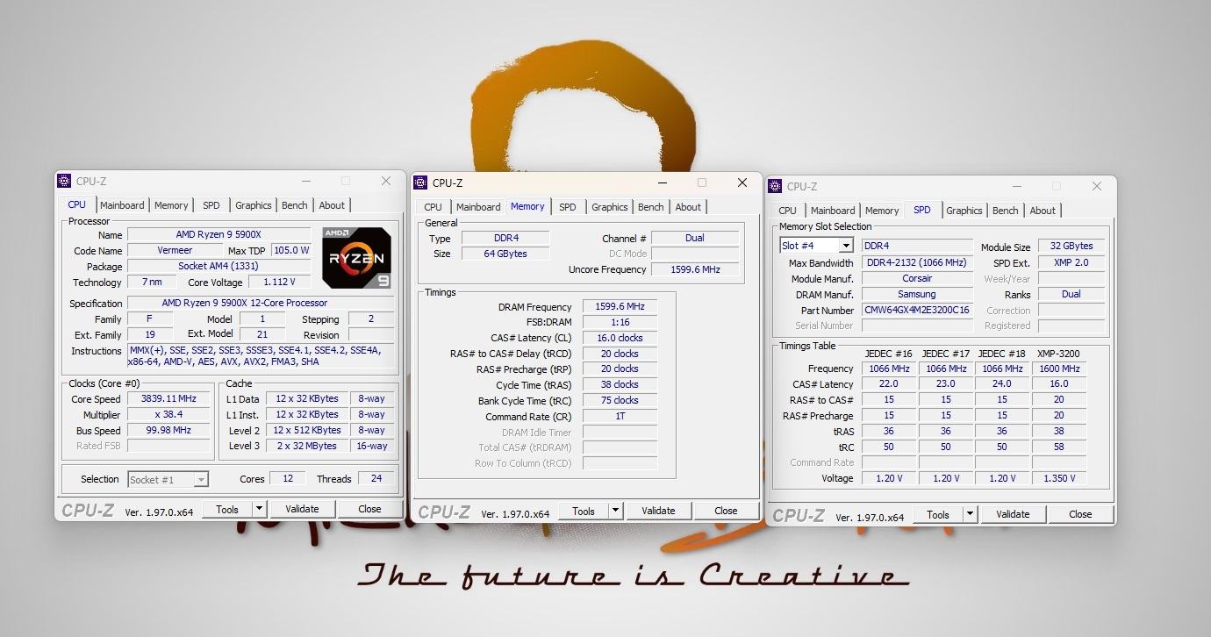This screenshot has width=1211, height=637.
Task: Select About tab in right SPD window
Action: coord(1043,211)
